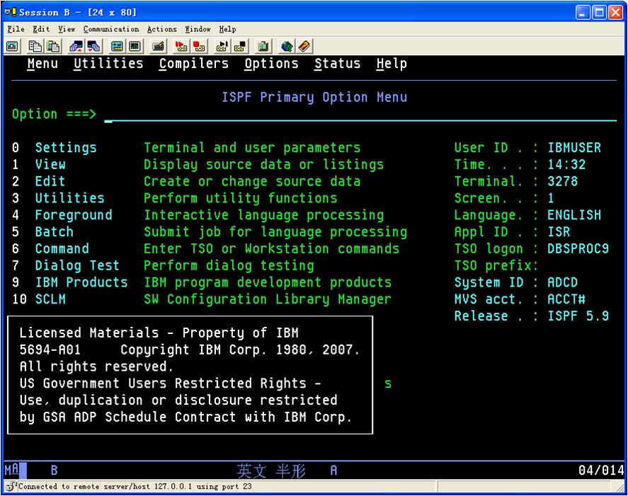
Task: Click 'SW Configuration Library Manager' description
Action: pyautogui.click(x=268, y=299)
